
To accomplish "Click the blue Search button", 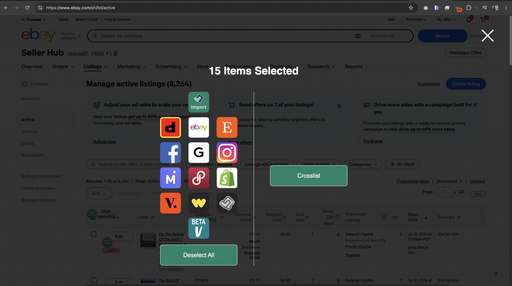I will (x=442, y=36).
